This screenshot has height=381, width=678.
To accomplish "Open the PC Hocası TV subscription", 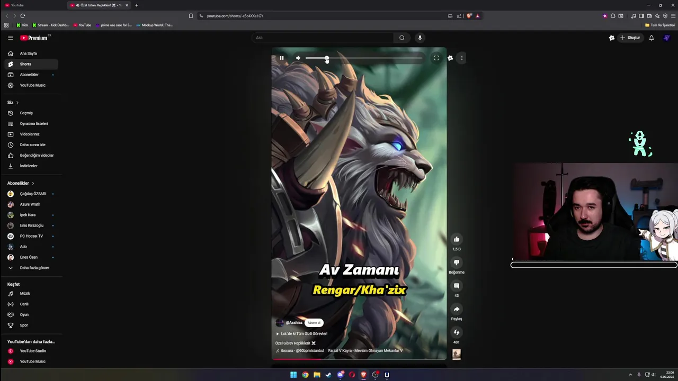I will [31, 236].
